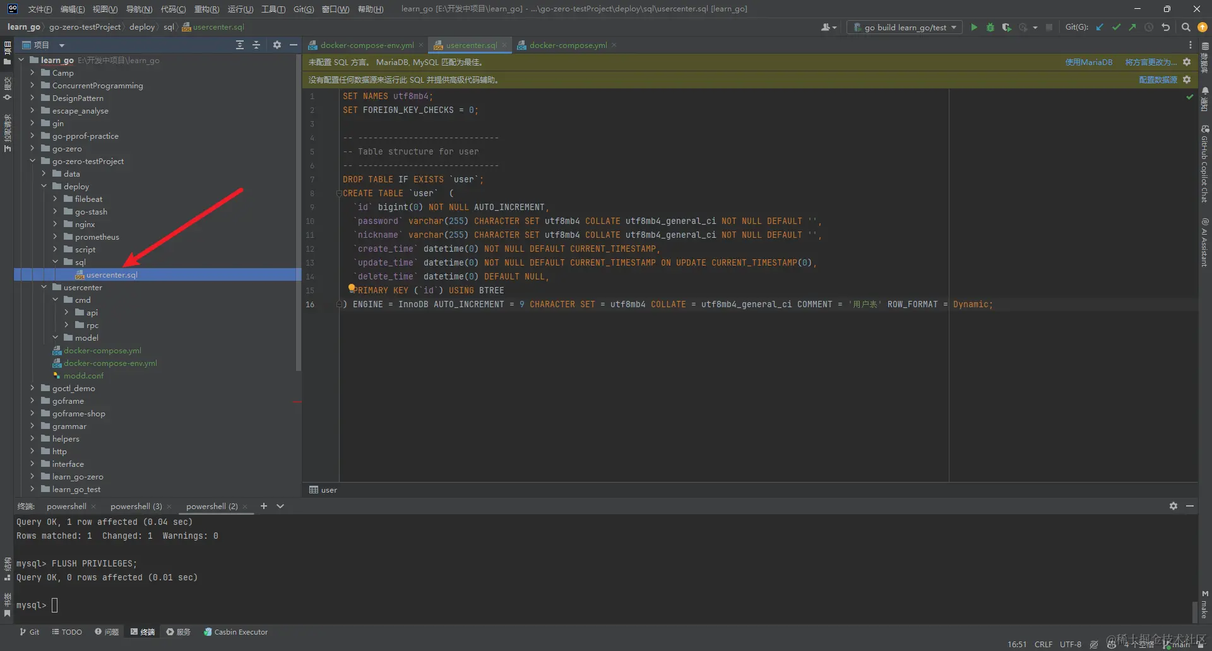
Task: Run the go build configuration
Action: pyautogui.click(x=974, y=27)
